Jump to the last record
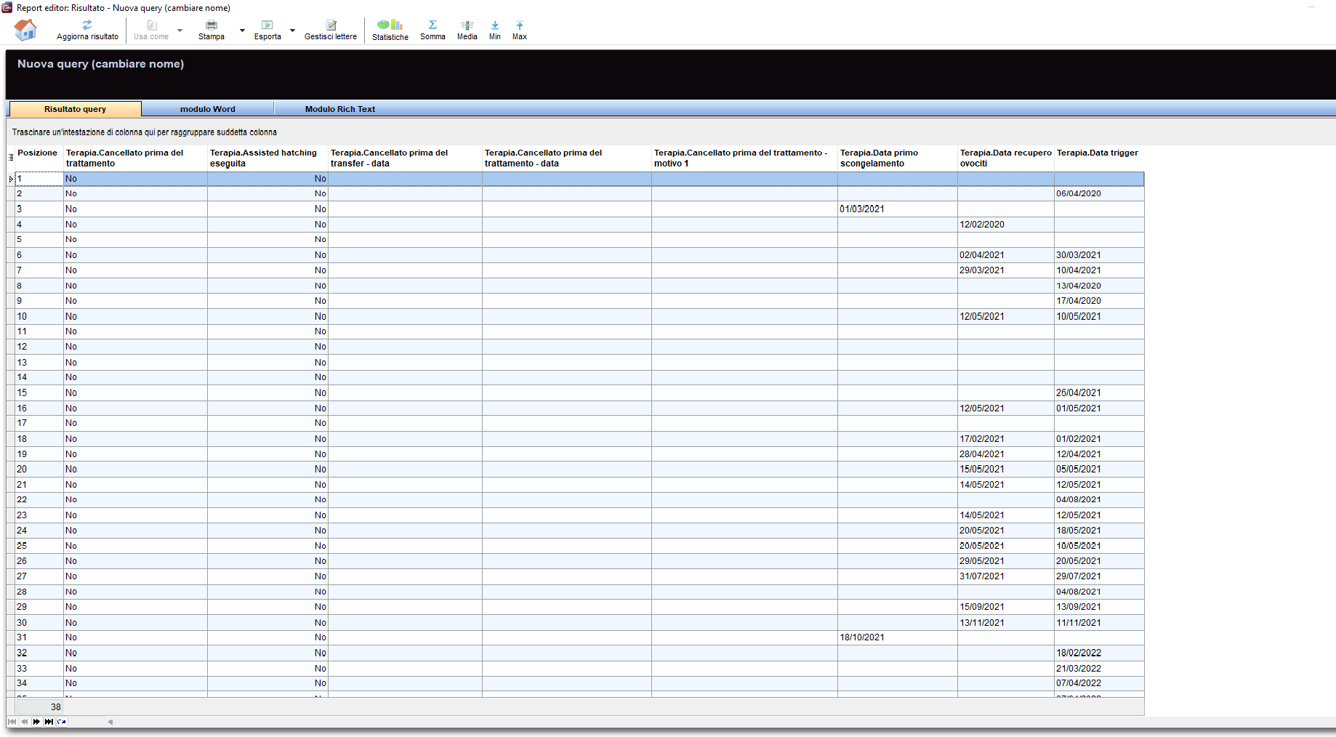The height and width of the screenshot is (737, 1336). coord(49,722)
